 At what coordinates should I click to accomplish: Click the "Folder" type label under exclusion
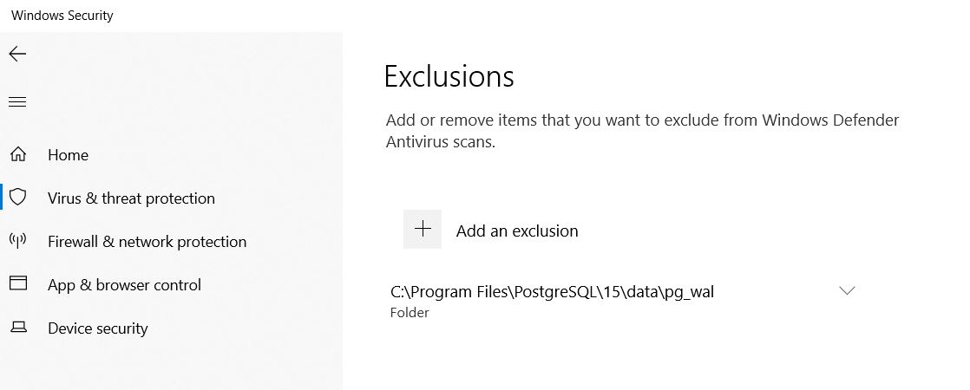(410, 313)
